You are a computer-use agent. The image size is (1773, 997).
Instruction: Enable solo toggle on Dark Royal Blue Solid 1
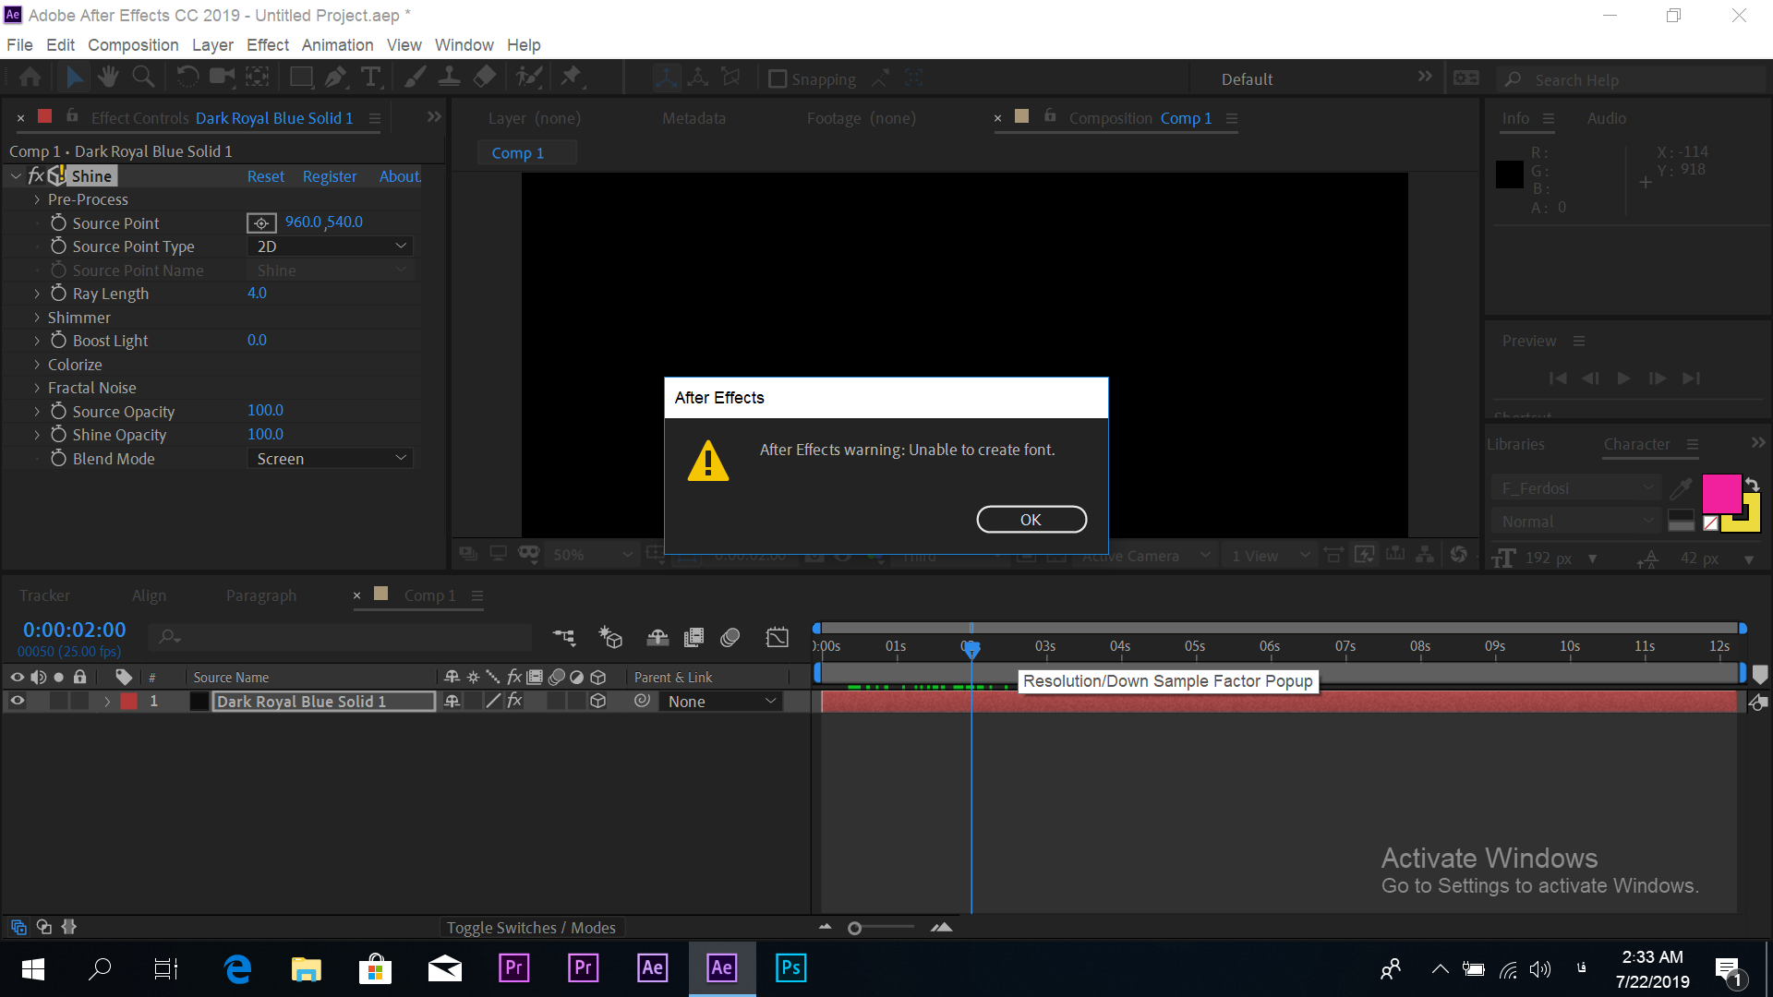click(x=56, y=702)
